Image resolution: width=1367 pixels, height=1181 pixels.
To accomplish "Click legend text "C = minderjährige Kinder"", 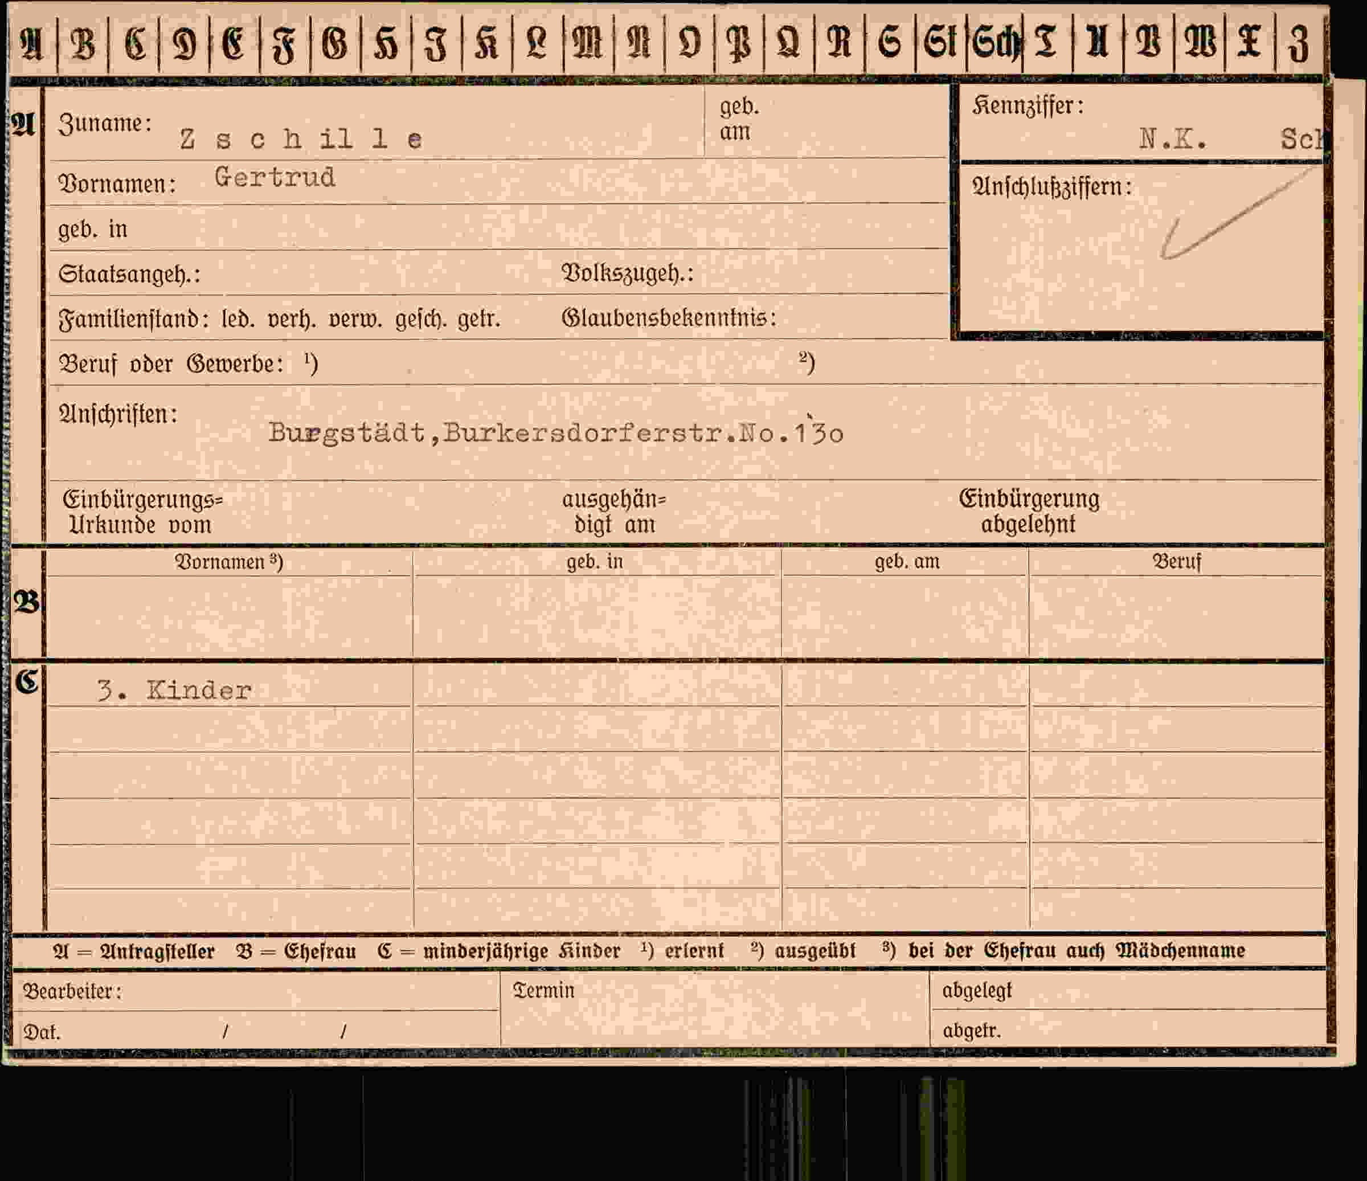I will coord(499,951).
